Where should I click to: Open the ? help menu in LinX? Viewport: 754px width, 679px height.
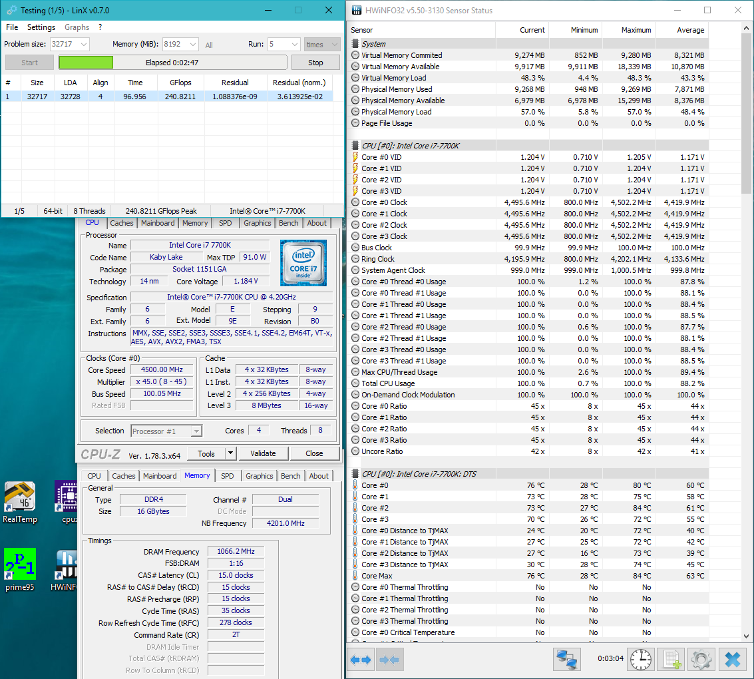[100, 27]
